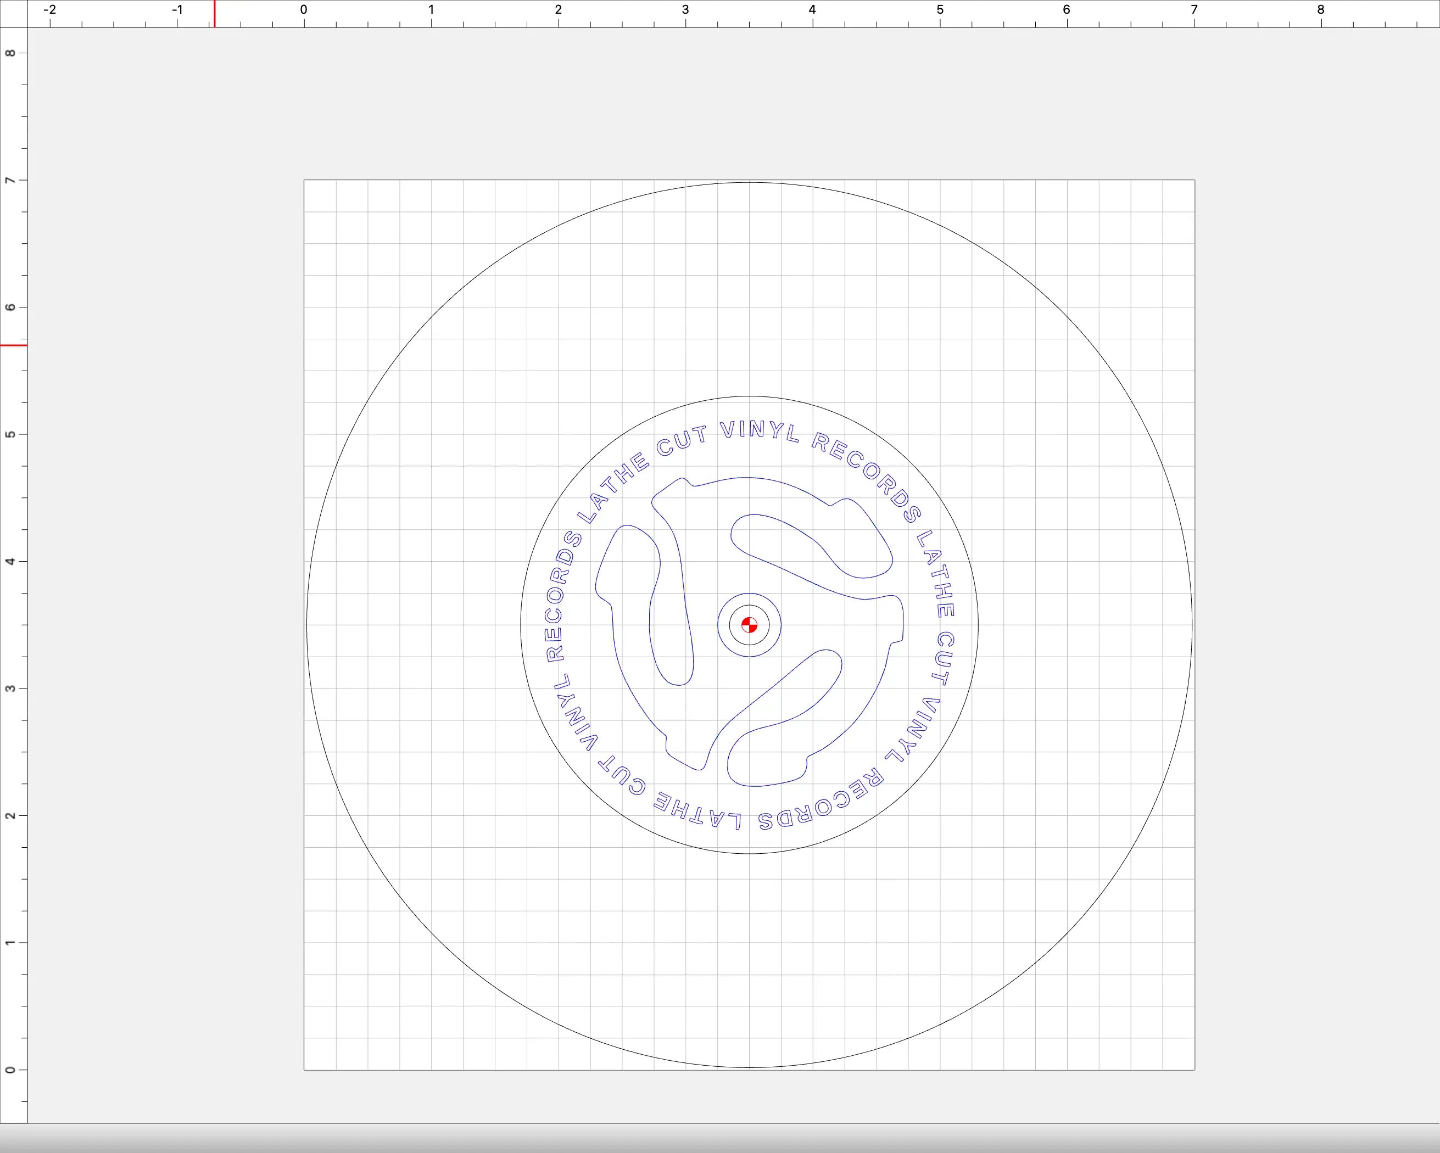Click the top edge of large outer circle

coord(749,182)
